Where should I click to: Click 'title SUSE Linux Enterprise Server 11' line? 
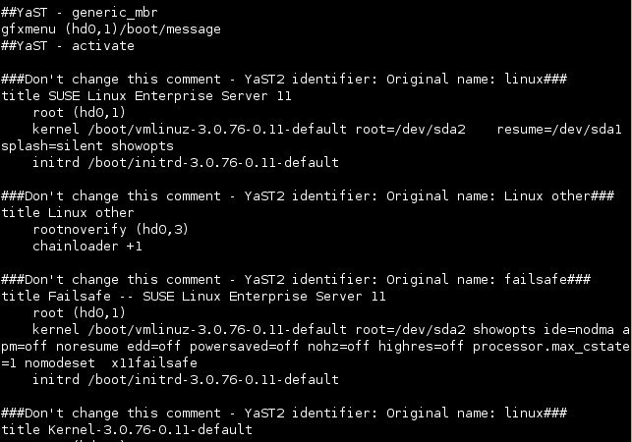[145, 96]
